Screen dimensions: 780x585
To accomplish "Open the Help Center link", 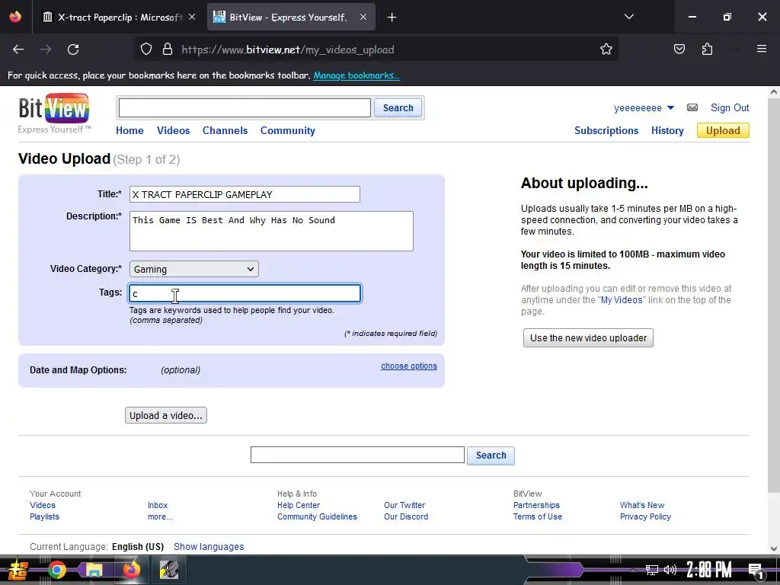I will click(x=299, y=505).
